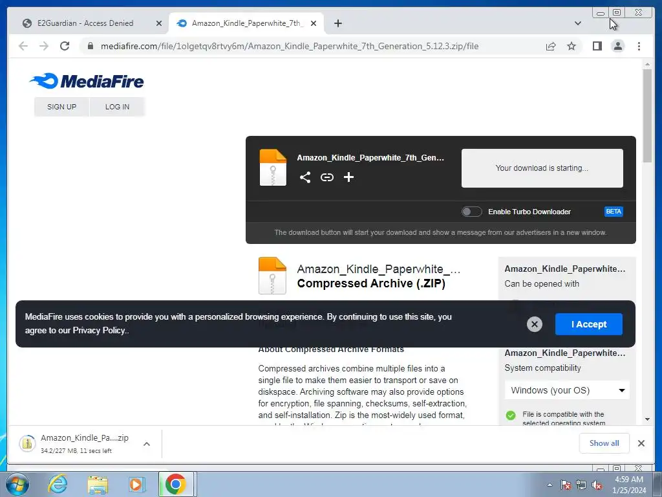Click the Can be opened with text
Screen dimensions: 662x497
[542, 284]
